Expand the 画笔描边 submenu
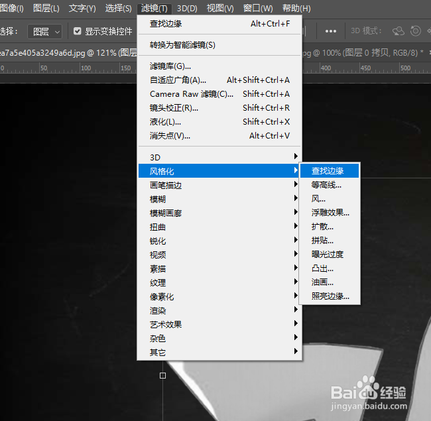 click(219, 185)
